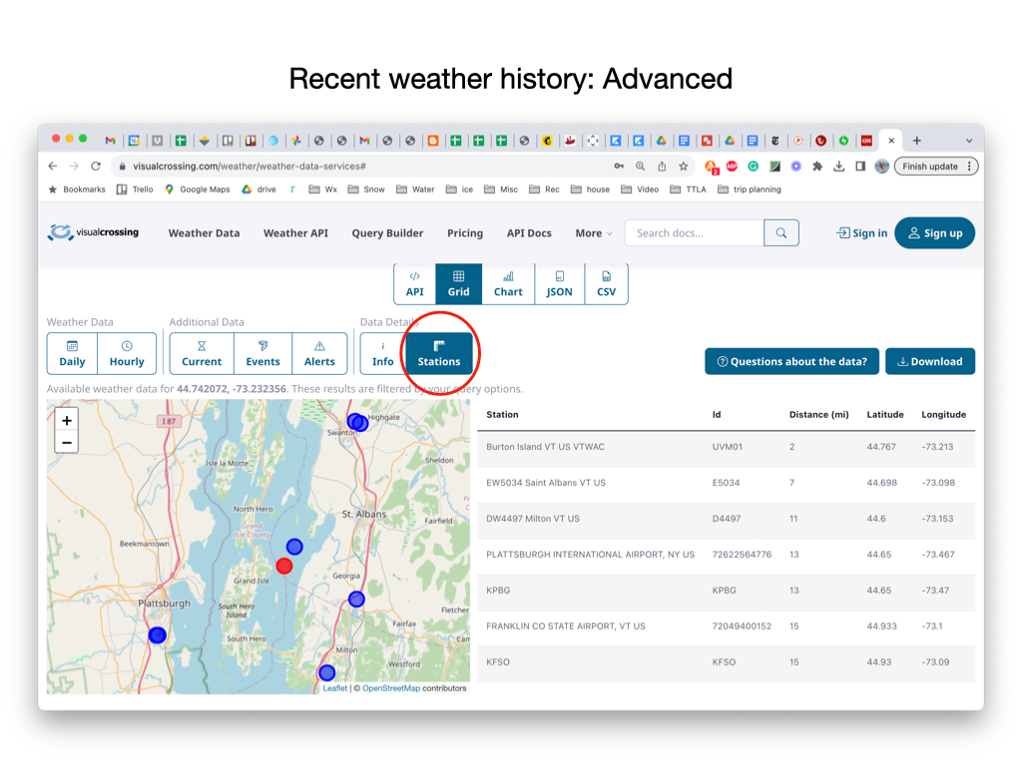This screenshot has height=766, width=1022.
Task: Go to the Pricing page
Action: [x=465, y=233]
